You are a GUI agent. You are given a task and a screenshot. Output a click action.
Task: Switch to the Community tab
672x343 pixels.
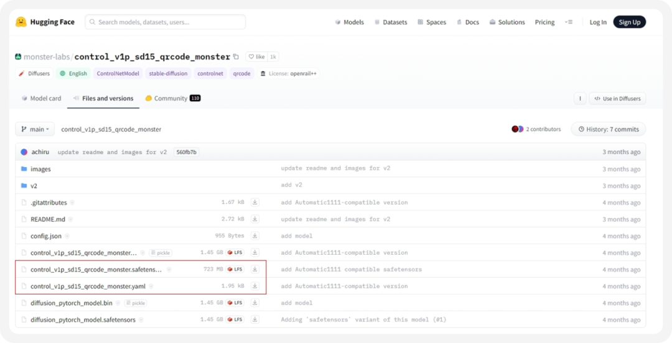click(173, 99)
